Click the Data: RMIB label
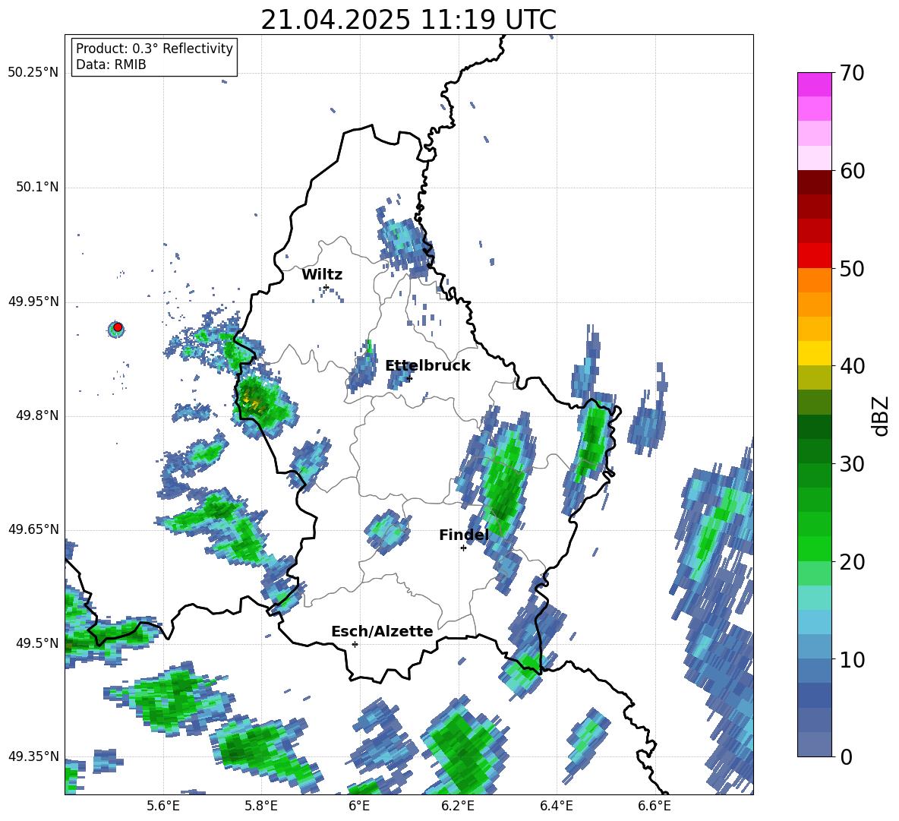899x821 pixels. click(x=111, y=65)
